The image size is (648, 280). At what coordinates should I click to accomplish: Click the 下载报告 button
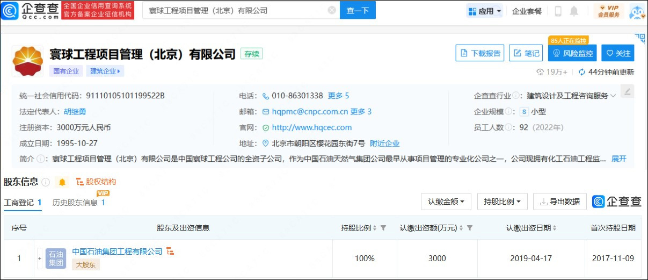pos(480,53)
